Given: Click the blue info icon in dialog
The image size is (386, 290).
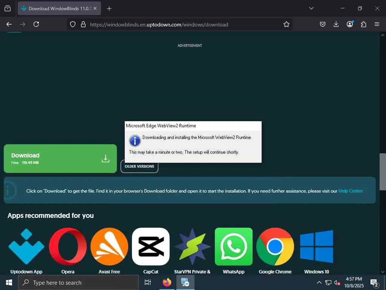Looking at the screenshot, I should coord(135,141).
